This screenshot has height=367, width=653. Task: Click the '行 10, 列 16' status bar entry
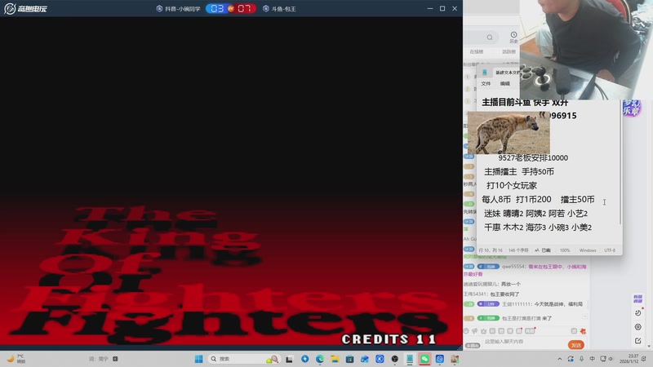tap(491, 250)
